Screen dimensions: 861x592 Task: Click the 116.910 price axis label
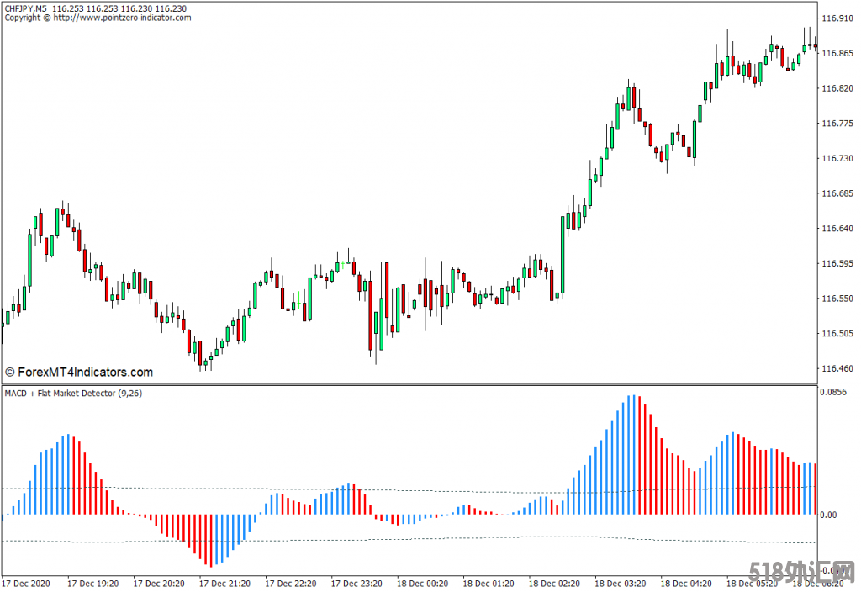pyautogui.click(x=836, y=18)
